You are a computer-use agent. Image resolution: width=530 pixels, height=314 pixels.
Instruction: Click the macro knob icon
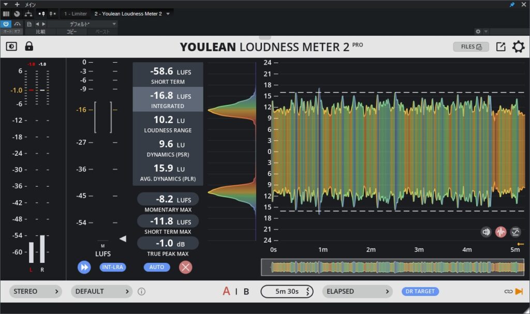coord(17,14)
